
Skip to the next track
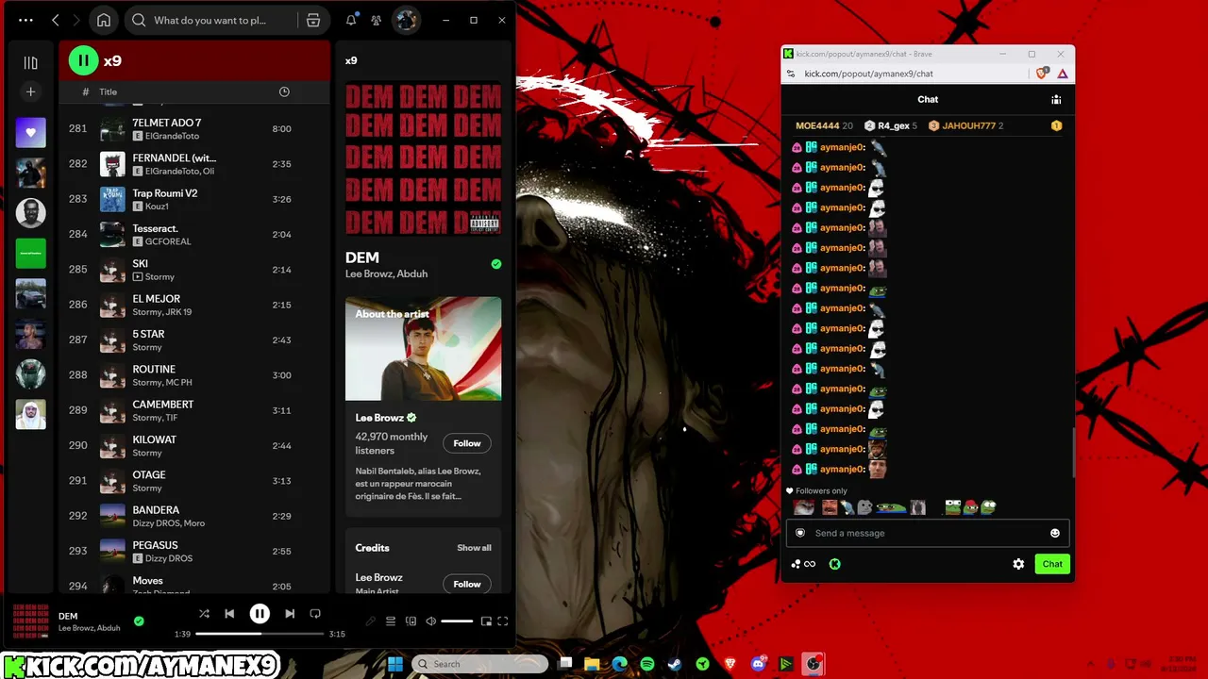point(290,614)
